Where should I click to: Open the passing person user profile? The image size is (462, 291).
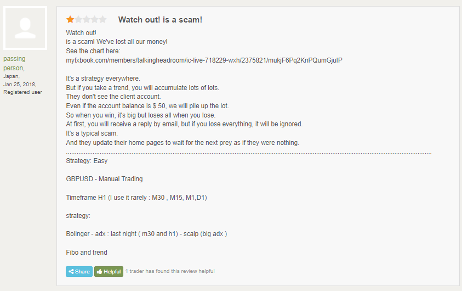tap(14, 63)
